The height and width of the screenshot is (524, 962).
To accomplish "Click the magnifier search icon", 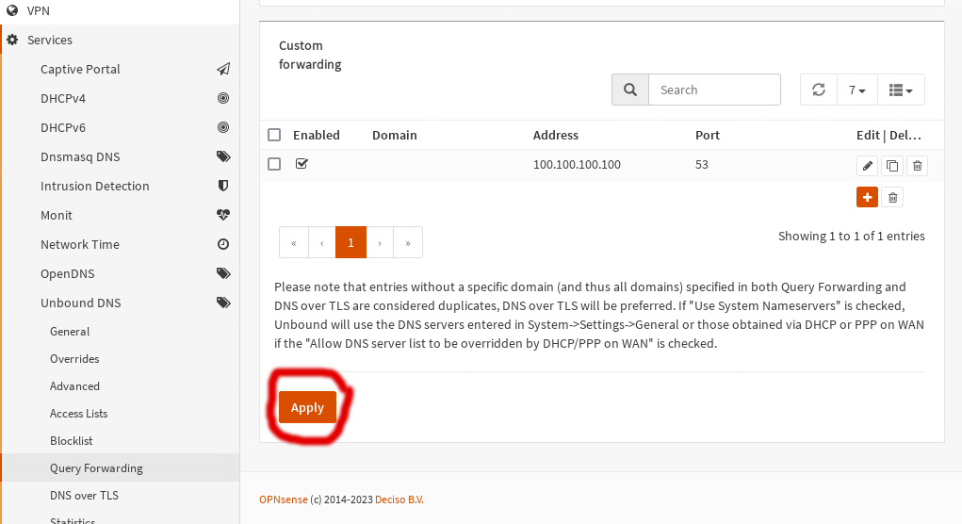I will [630, 90].
